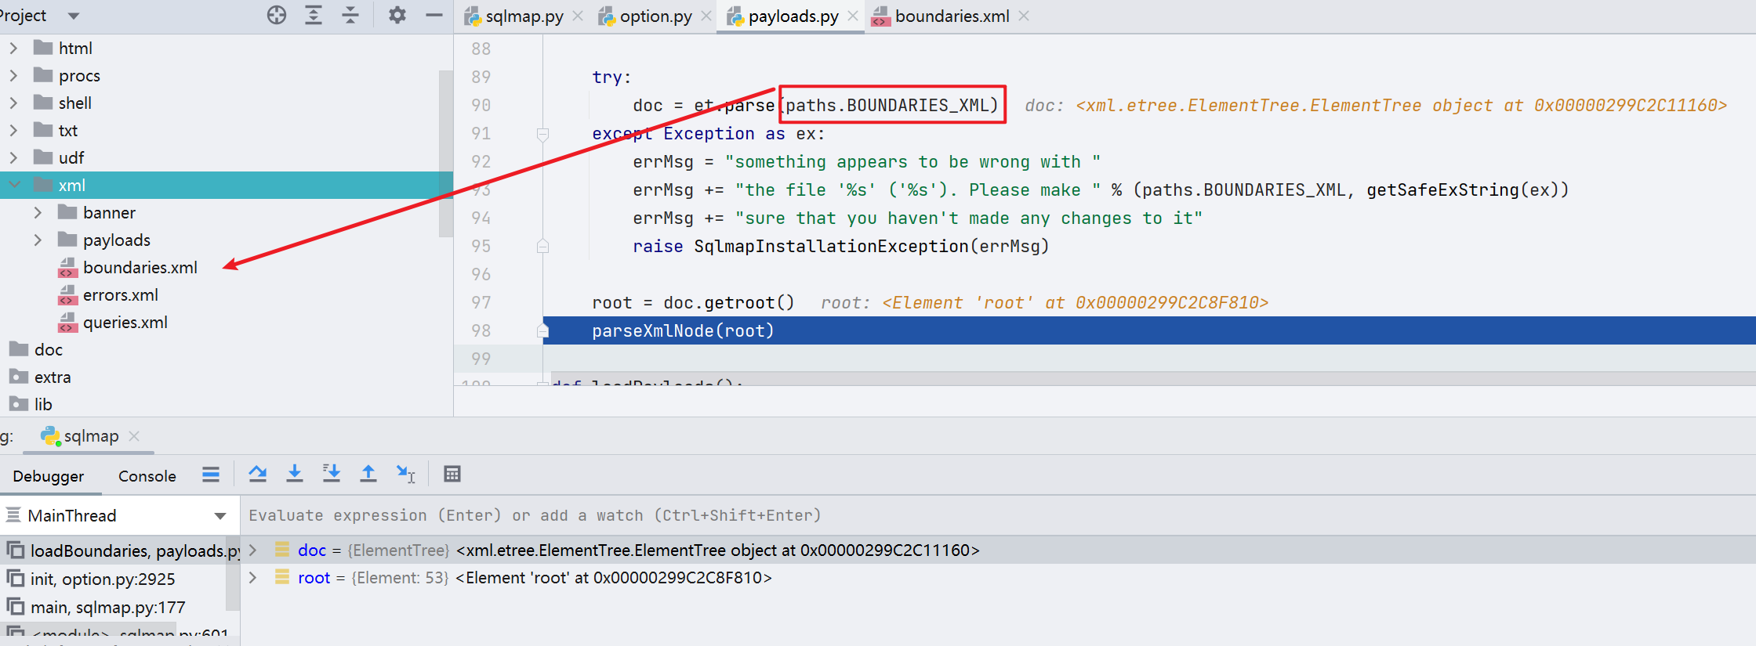Screen dimensions: 1756x646
Task: Click the Run to Cursor icon
Action: tap(405, 474)
